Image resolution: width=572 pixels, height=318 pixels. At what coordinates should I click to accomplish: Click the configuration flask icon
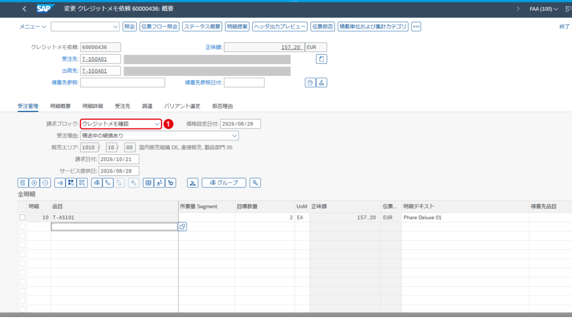pos(159,183)
